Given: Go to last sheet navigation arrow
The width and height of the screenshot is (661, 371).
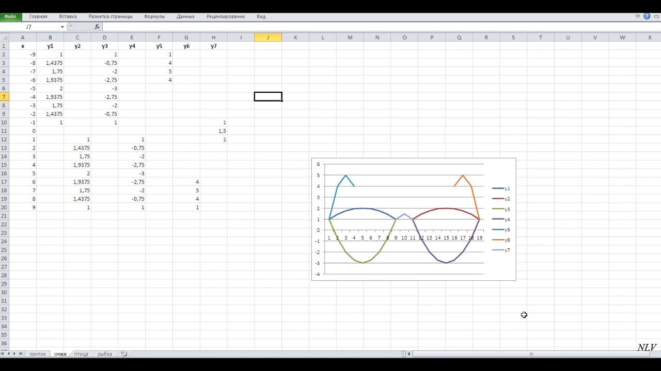Looking at the screenshot, I should [21, 354].
